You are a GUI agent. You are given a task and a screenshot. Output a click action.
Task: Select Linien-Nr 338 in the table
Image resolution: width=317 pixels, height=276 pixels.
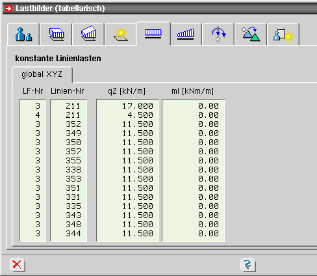tap(73, 170)
